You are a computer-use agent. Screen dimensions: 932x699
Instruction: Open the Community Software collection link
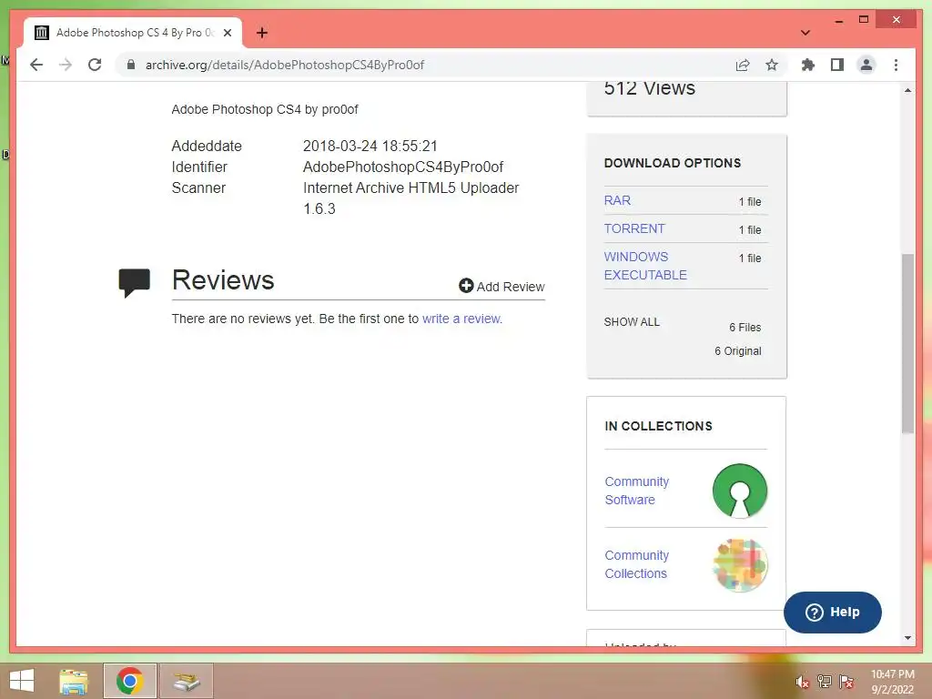pos(636,491)
